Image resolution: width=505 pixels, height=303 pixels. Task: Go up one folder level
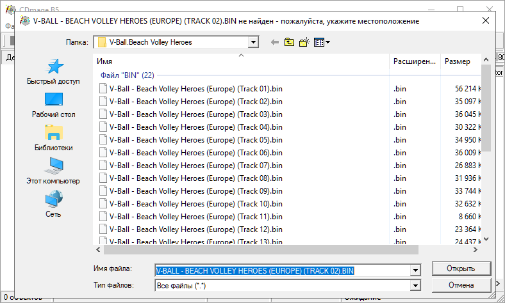tap(289, 42)
